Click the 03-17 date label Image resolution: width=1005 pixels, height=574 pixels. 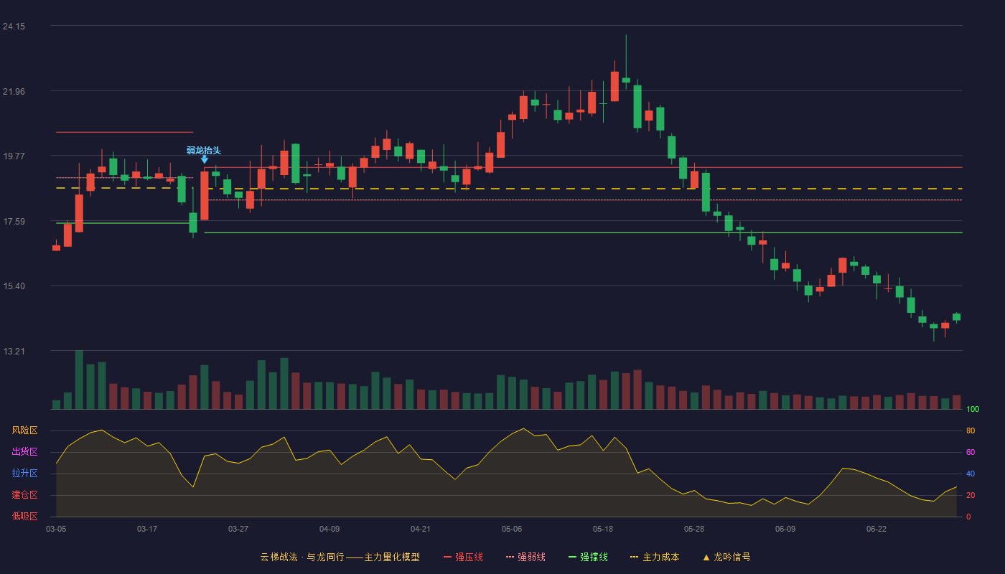(147, 529)
